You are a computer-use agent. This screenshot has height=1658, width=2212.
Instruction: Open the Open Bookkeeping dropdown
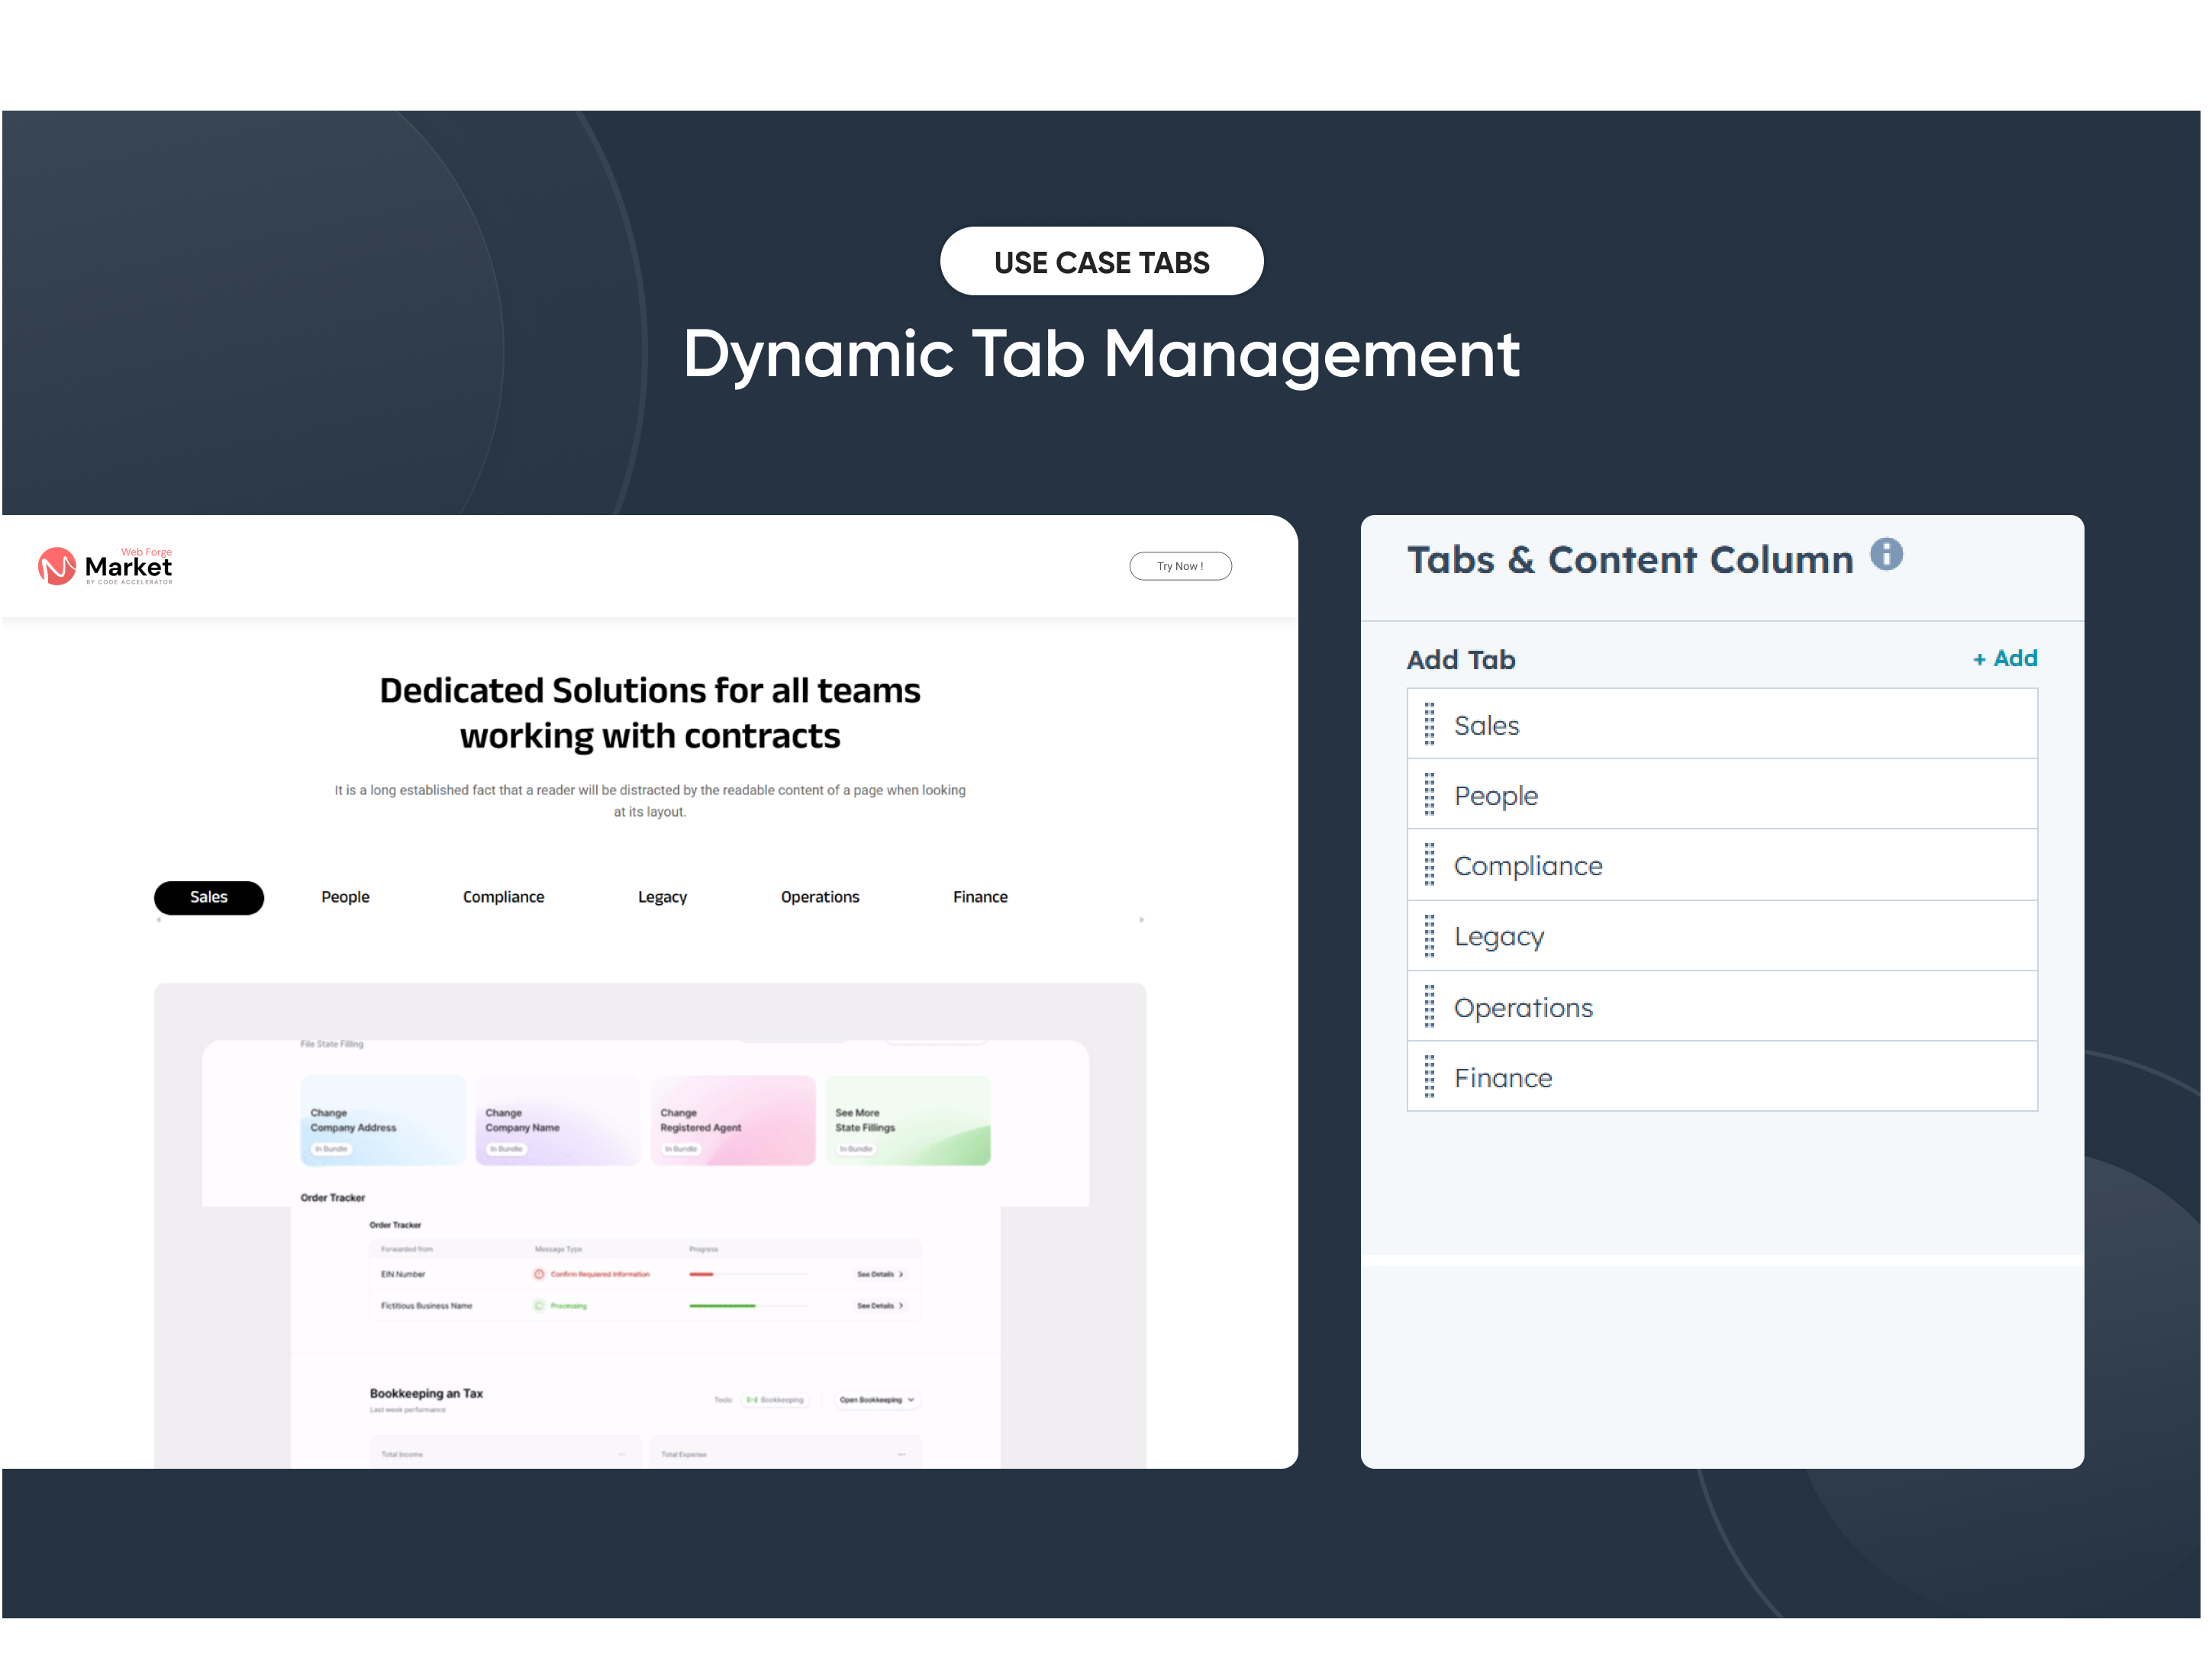coord(877,1400)
